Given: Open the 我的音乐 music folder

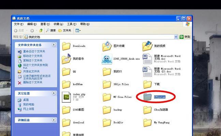Looking at the screenshot, I should (x=66, y=59).
